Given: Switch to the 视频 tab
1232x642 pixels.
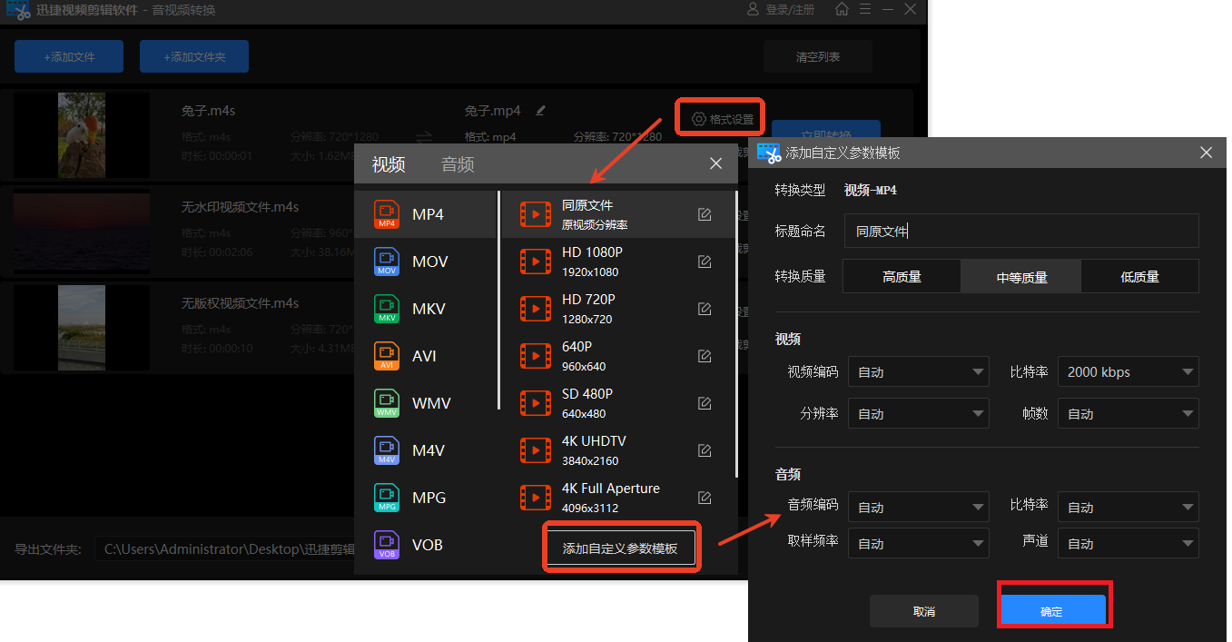Looking at the screenshot, I should coord(388,164).
